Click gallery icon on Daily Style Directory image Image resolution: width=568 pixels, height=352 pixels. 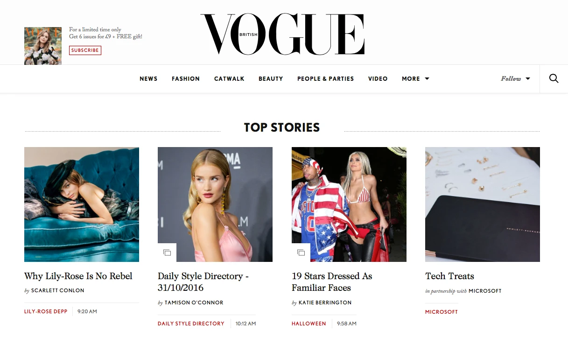click(x=167, y=253)
